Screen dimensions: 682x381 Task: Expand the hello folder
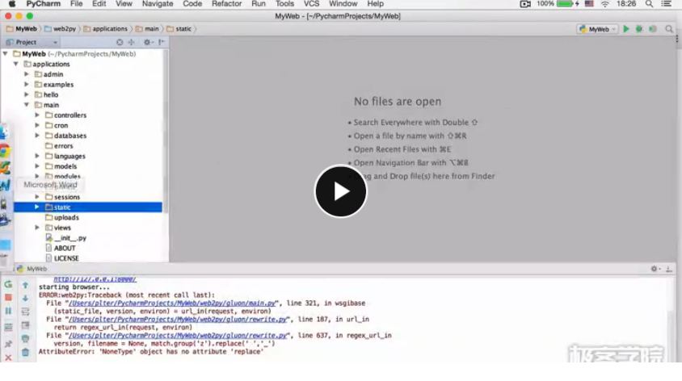click(x=27, y=94)
